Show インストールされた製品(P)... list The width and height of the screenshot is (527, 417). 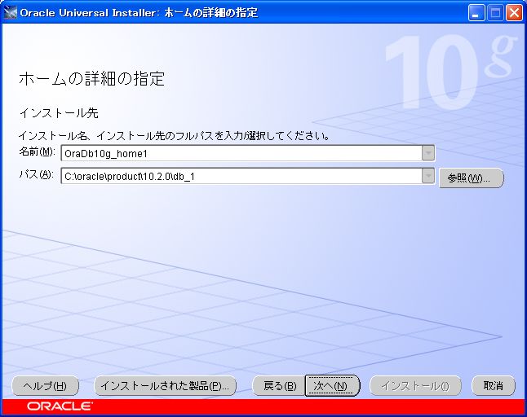(165, 386)
